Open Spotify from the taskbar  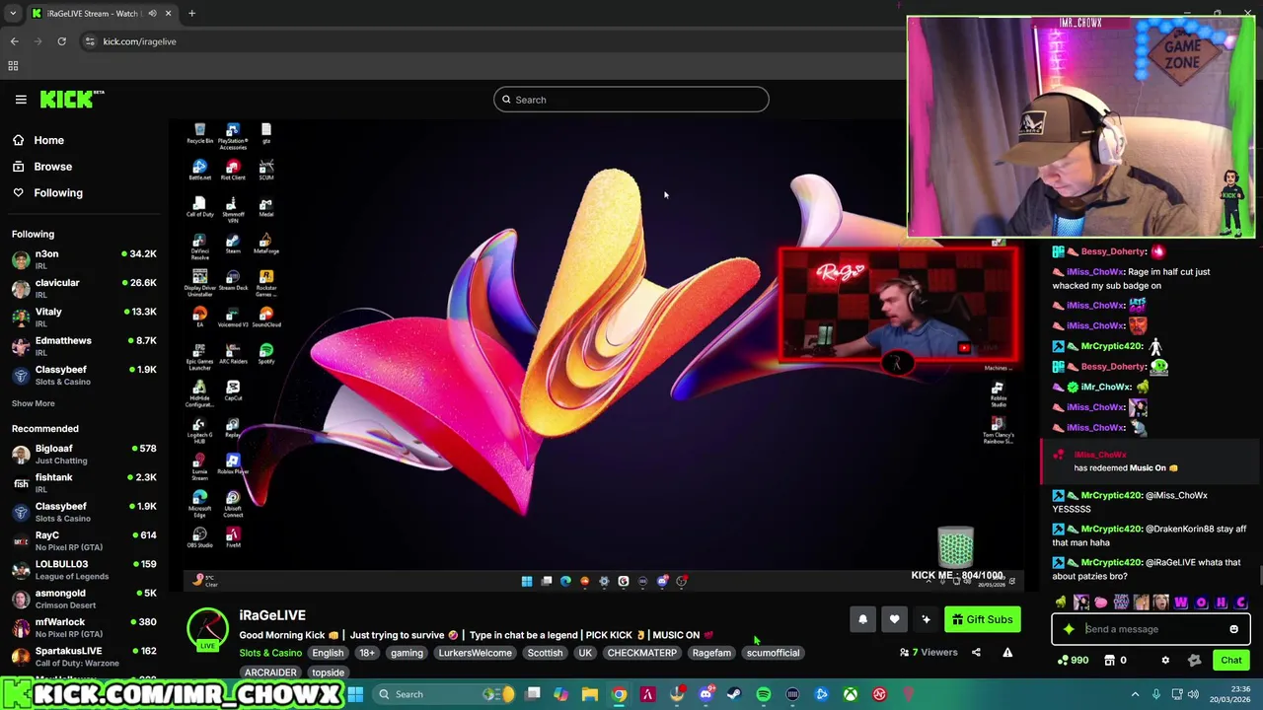(764, 694)
